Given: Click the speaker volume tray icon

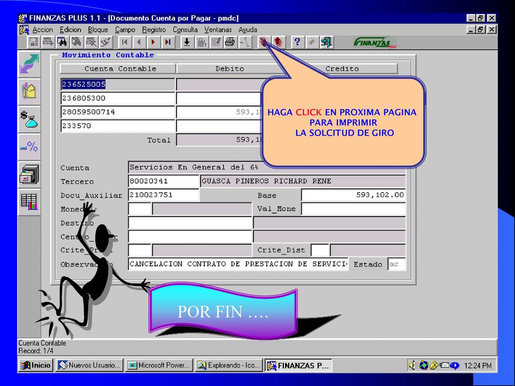Looking at the screenshot, I should click(x=412, y=365).
